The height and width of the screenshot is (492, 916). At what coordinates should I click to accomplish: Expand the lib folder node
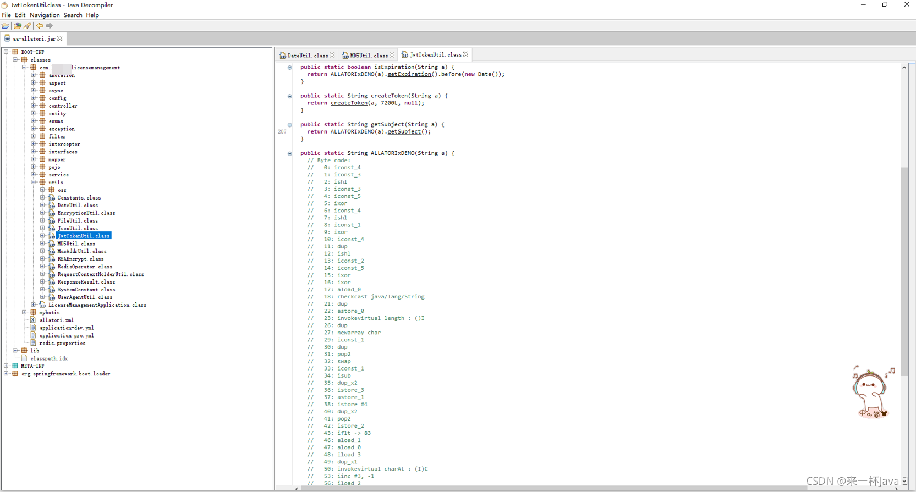[x=15, y=350]
